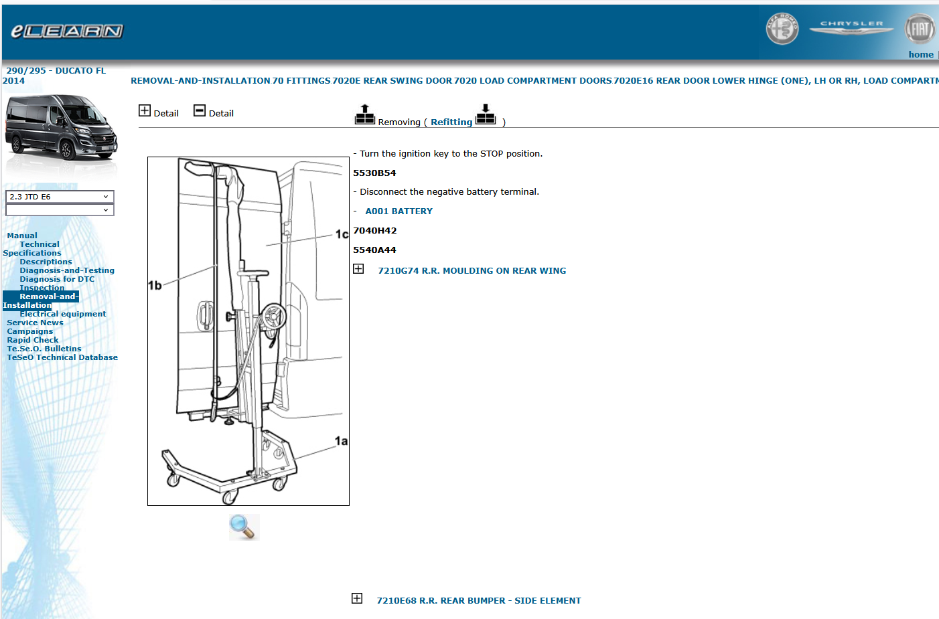Open Diagnosis-and-Testing menu item
Screen dimensions: 939x619
tap(67, 270)
